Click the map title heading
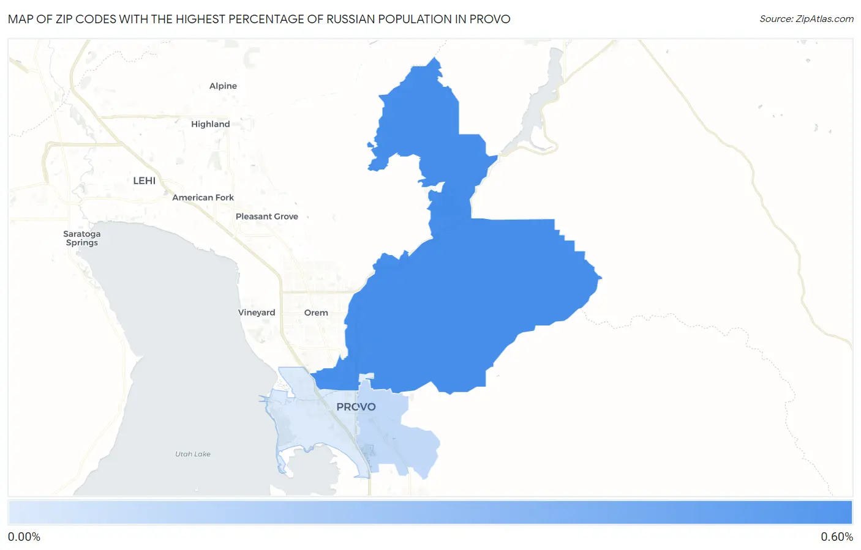This screenshot has height=550, width=861. (x=259, y=19)
